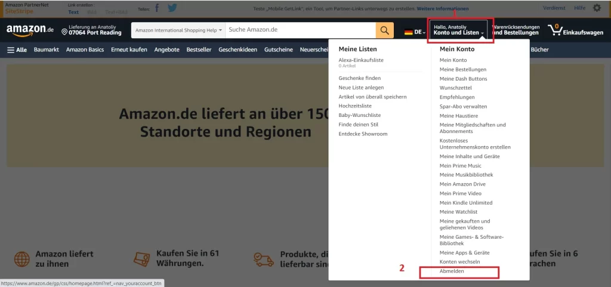Click the SiteStripe settings gear icon
The image size is (611, 287).
597,8
